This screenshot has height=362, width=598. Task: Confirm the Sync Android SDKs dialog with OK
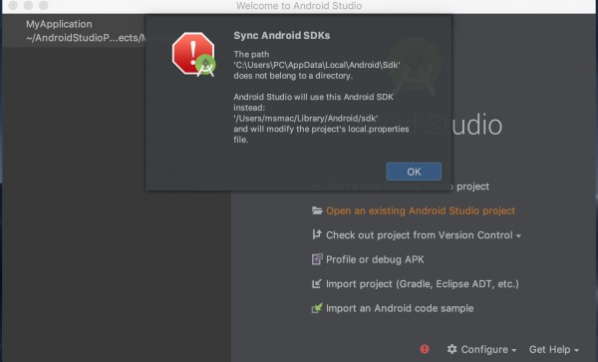(x=414, y=172)
